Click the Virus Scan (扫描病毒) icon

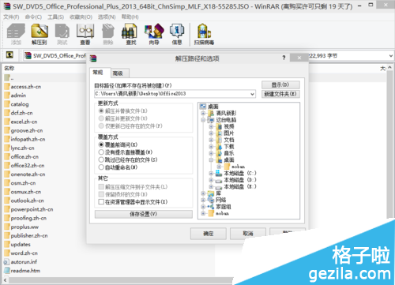coord(204,34)
